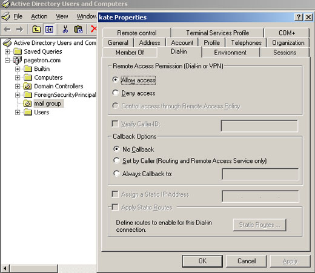Image resolution: width=315 pixels, height=273 pixels.
Task: Switch to the Sessions tab
Action: pos(285,53)
